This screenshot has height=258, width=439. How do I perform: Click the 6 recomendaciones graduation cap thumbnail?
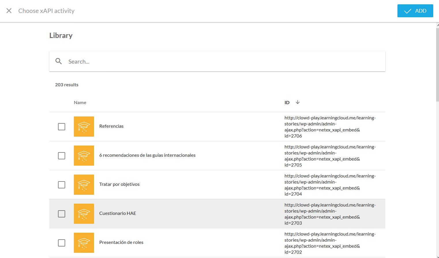[84, 156]
